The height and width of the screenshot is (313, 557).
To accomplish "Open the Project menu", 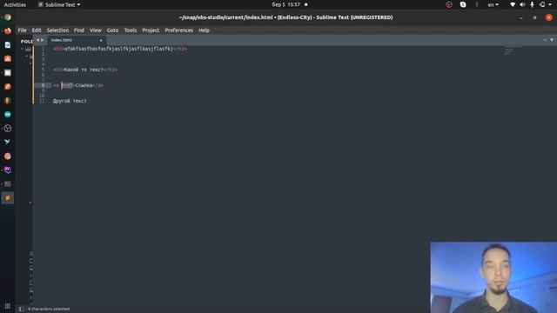I will (151, 30).
